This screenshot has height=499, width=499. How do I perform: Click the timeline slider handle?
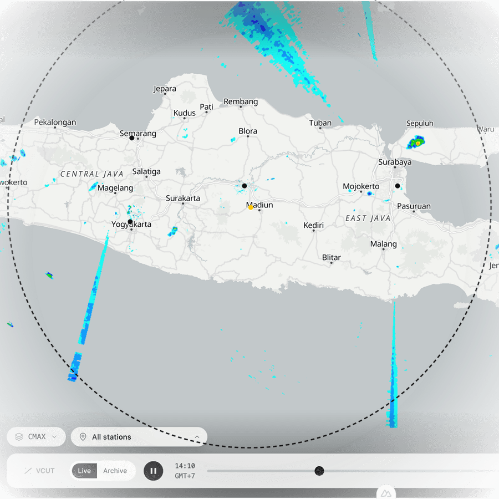(319, 471)
